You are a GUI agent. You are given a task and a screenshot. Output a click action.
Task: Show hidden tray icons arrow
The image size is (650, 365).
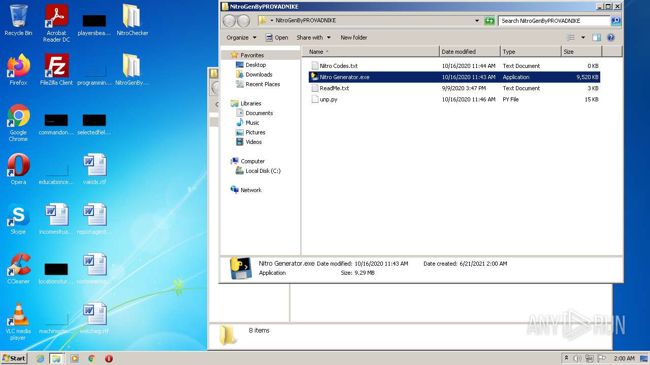point(567,358)
